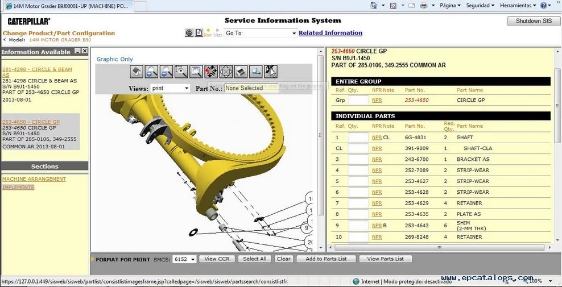562x287 pixels.
Task: Select the zoom out magnifier tool
Action: tap(166, 72)
